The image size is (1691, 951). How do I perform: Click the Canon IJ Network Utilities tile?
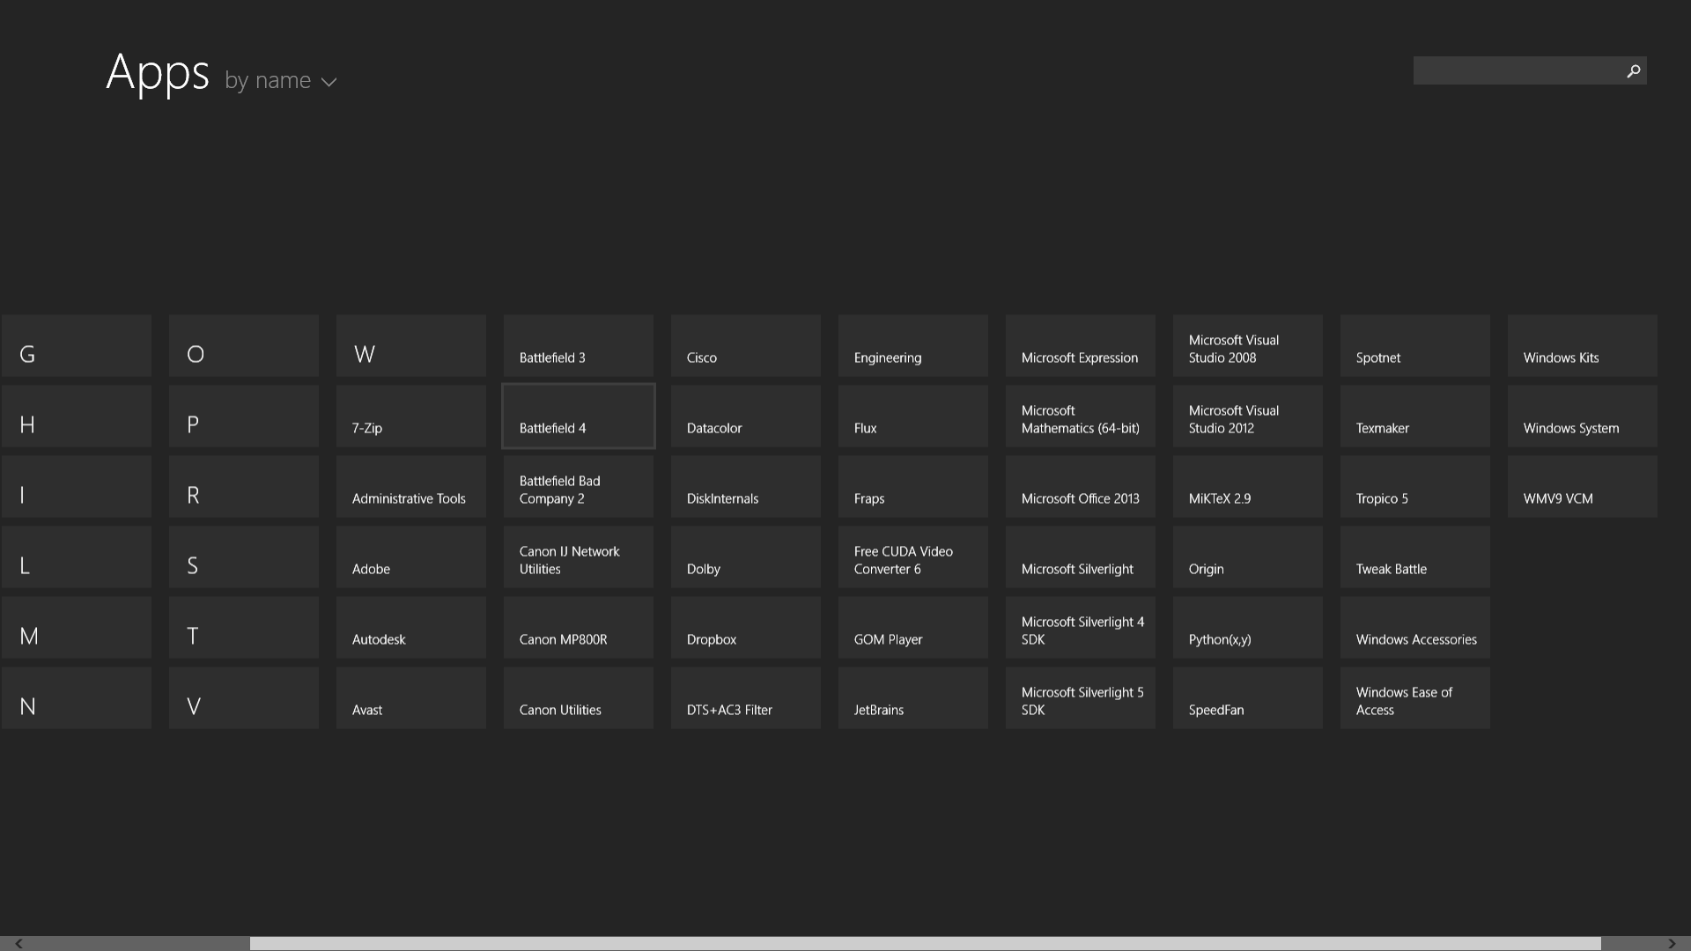point(579,557)
